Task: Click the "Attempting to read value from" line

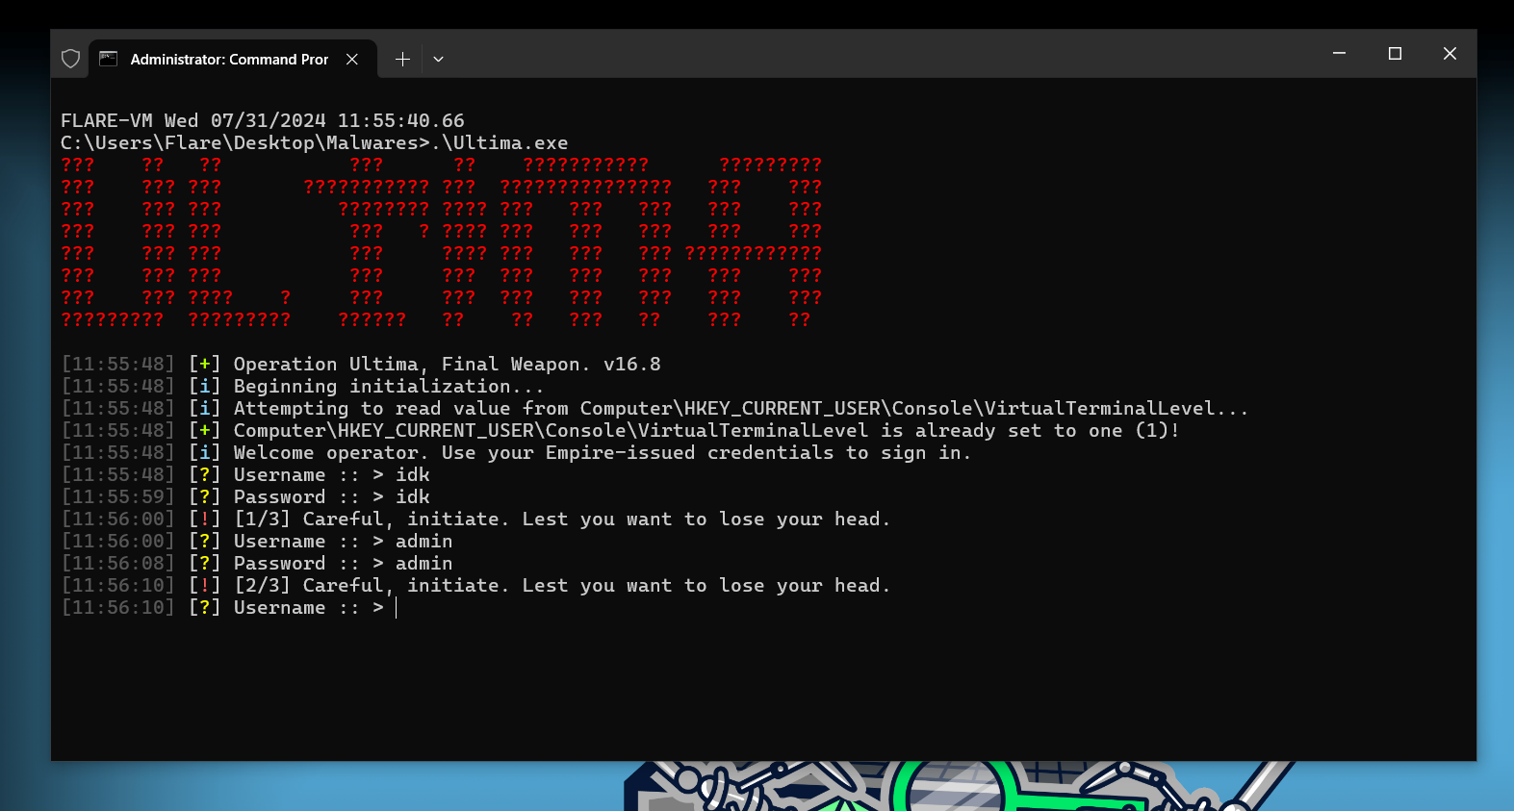Action: (x=654, y=408)
